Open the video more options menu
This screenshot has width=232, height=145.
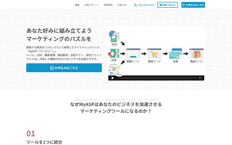203,78
